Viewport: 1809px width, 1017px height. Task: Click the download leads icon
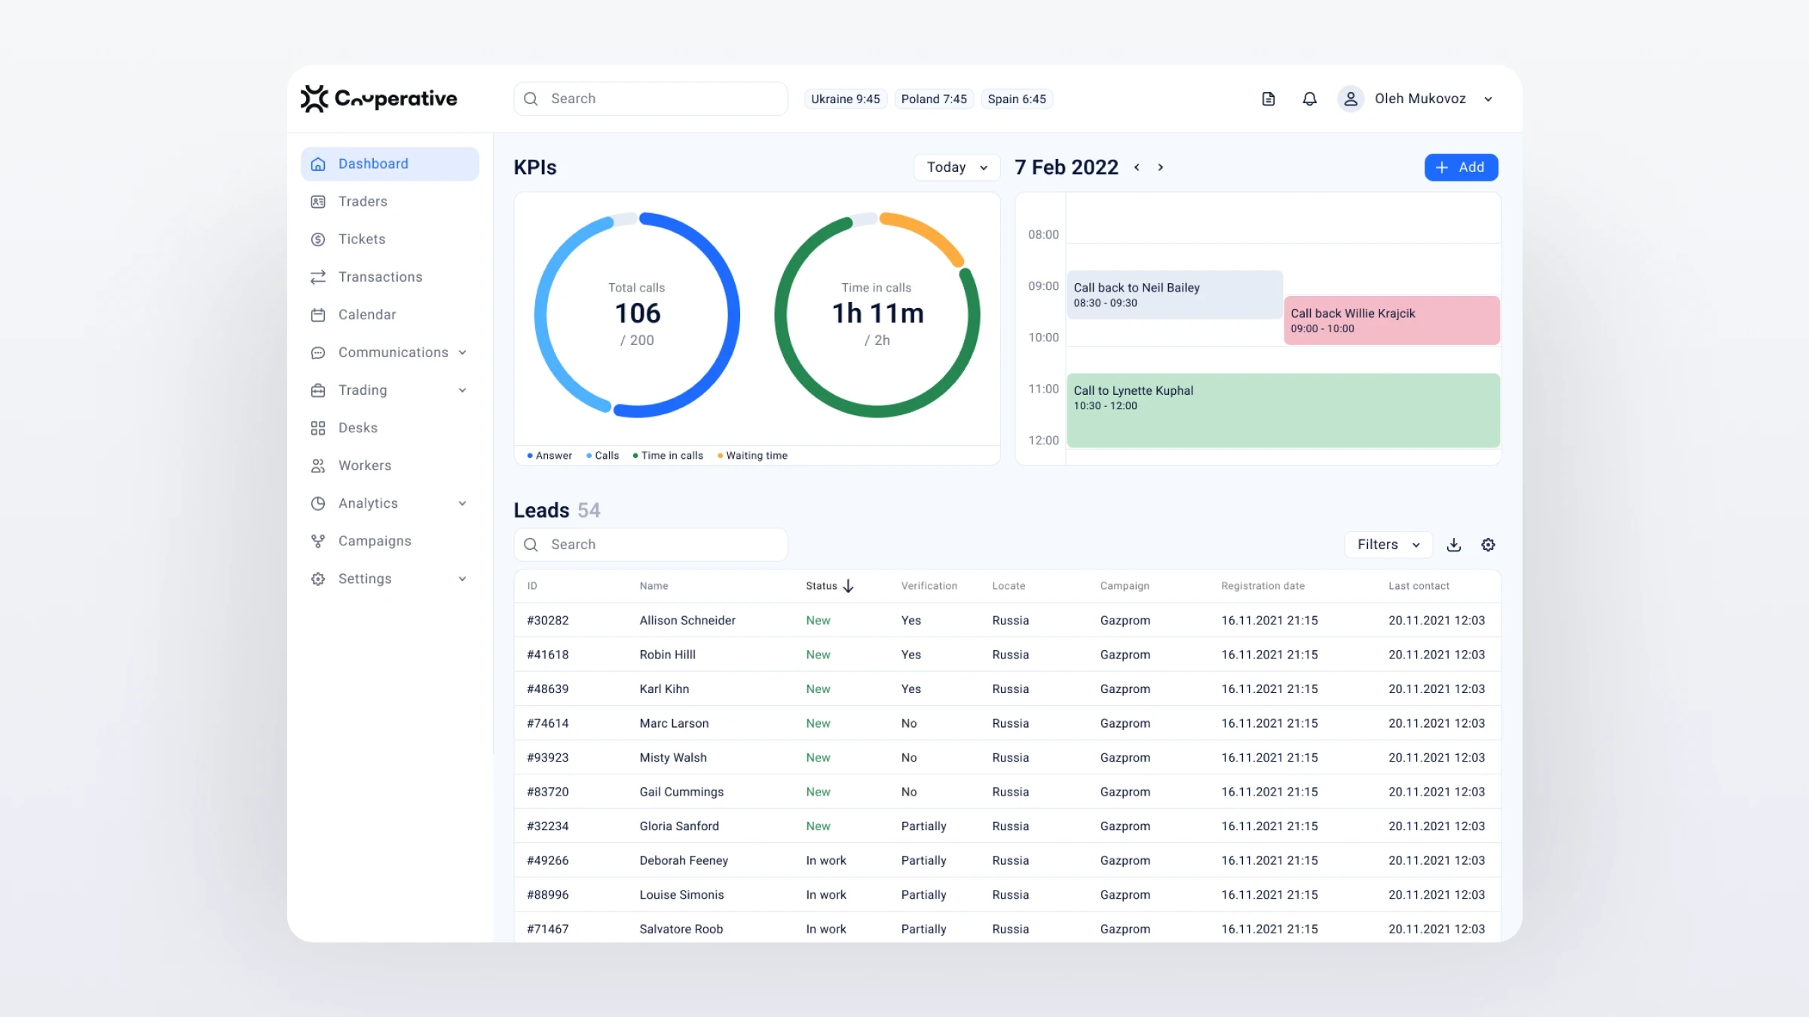[1453, 545]
